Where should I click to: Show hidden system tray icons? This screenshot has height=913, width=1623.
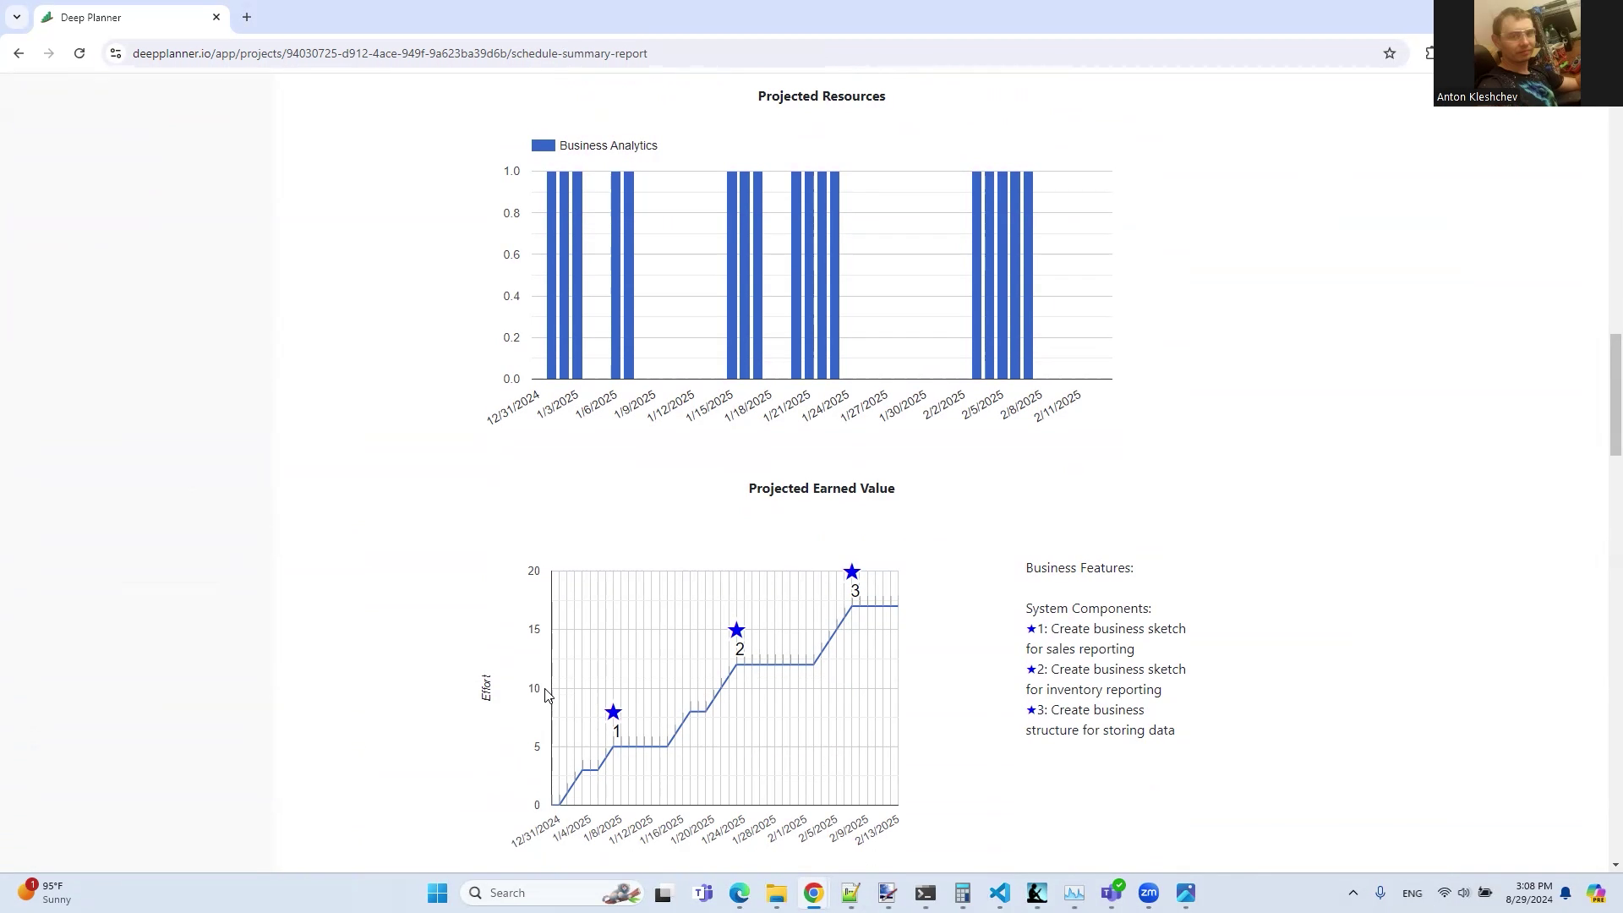point(1352,894)
